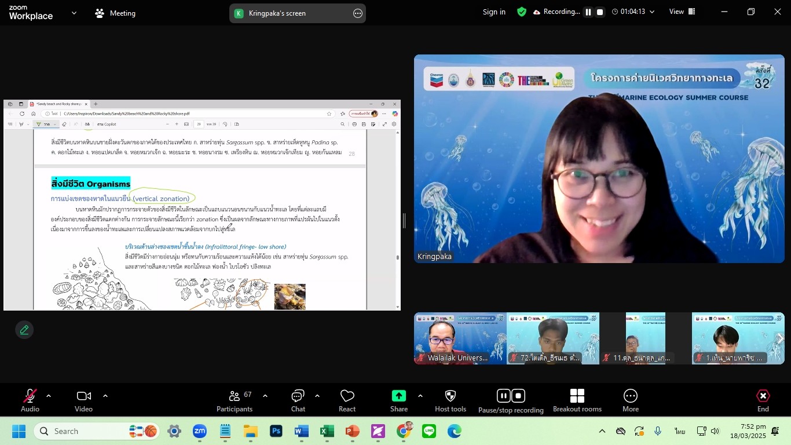Viewport: 791px width, 445px height.
Task: Open the View layout dropdown
Action: coord(682,12)
